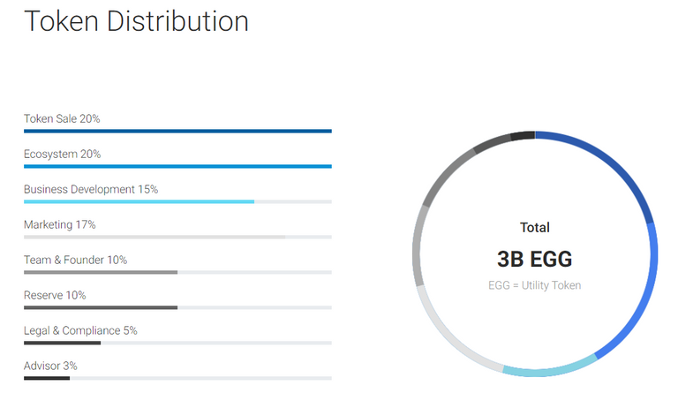The image size is (678, 408).
Task: Click the EGG = Utility Token caption
Action: point(535,285)
